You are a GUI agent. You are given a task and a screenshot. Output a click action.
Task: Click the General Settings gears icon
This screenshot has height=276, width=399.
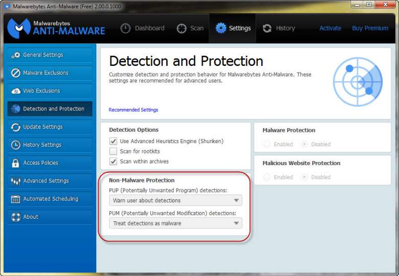point(15,55)
